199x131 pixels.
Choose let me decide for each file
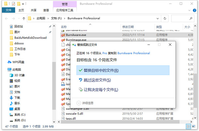point(99,90)
